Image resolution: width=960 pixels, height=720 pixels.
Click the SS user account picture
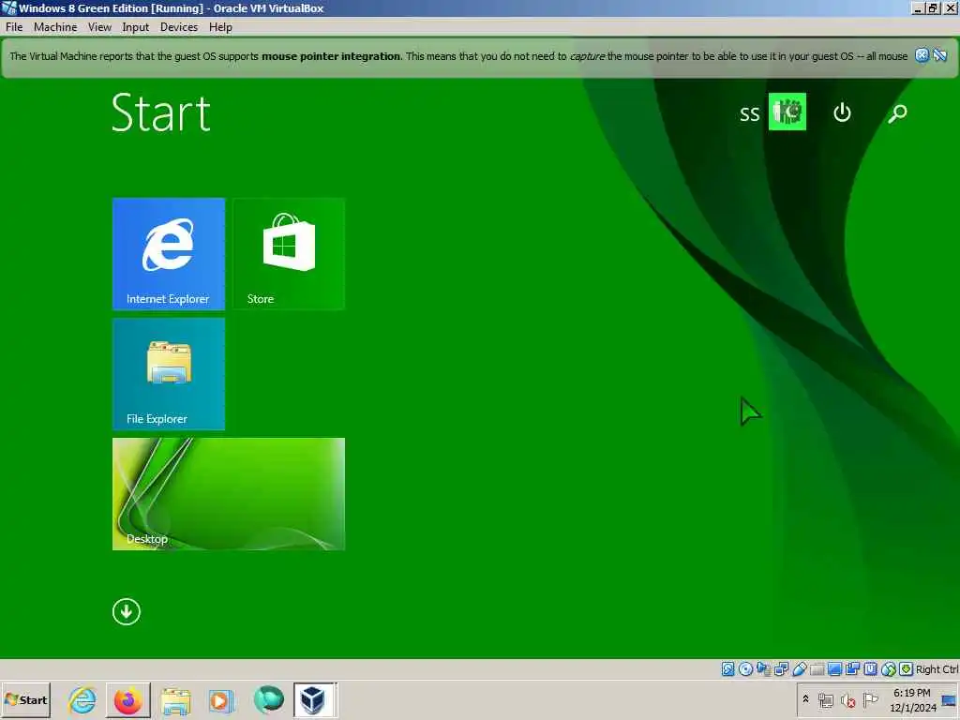click(x=787, y=112)
